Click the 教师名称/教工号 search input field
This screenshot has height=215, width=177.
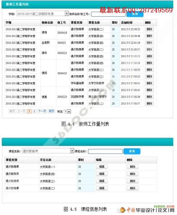(108, 14)
